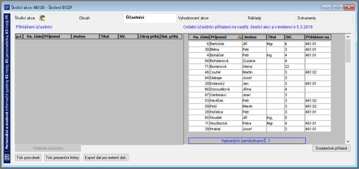Select the Hořelica row
The width and height of the screenshot is (359, 169).
coord(260,112)
